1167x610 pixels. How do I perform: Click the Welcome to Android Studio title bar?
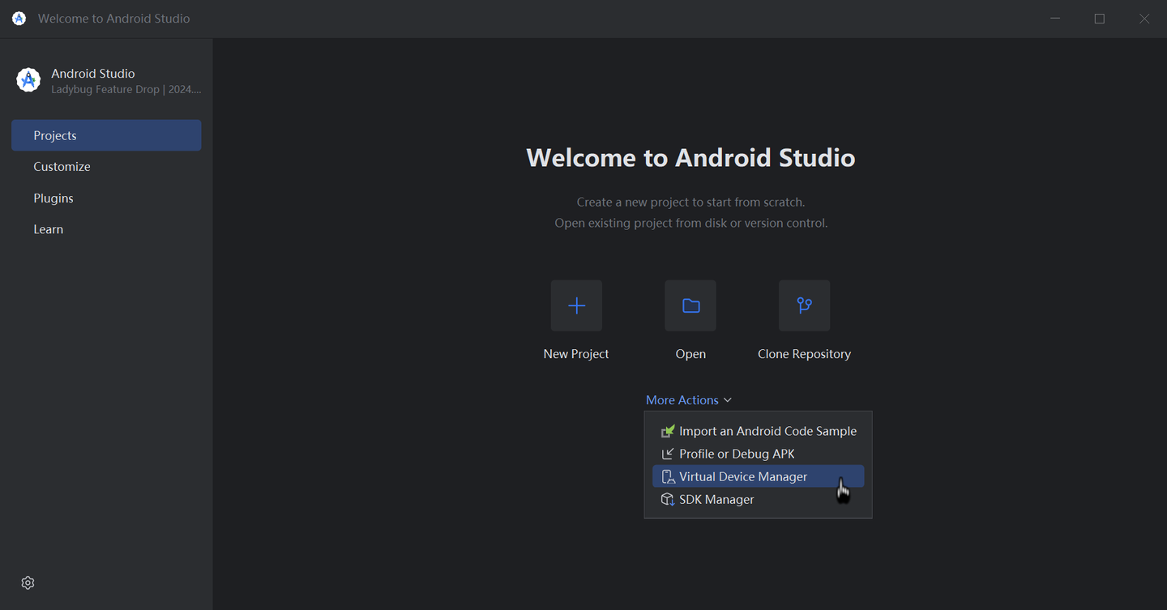[x=113, y=18]
